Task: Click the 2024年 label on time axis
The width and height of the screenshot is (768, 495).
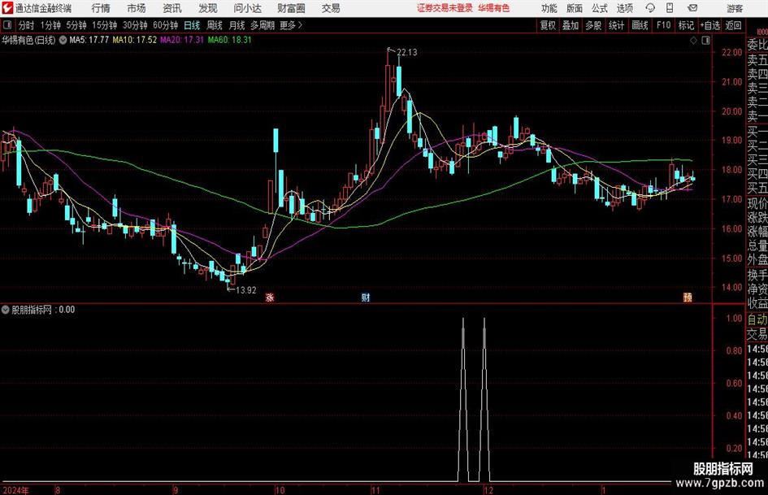Action: point(16,490)
